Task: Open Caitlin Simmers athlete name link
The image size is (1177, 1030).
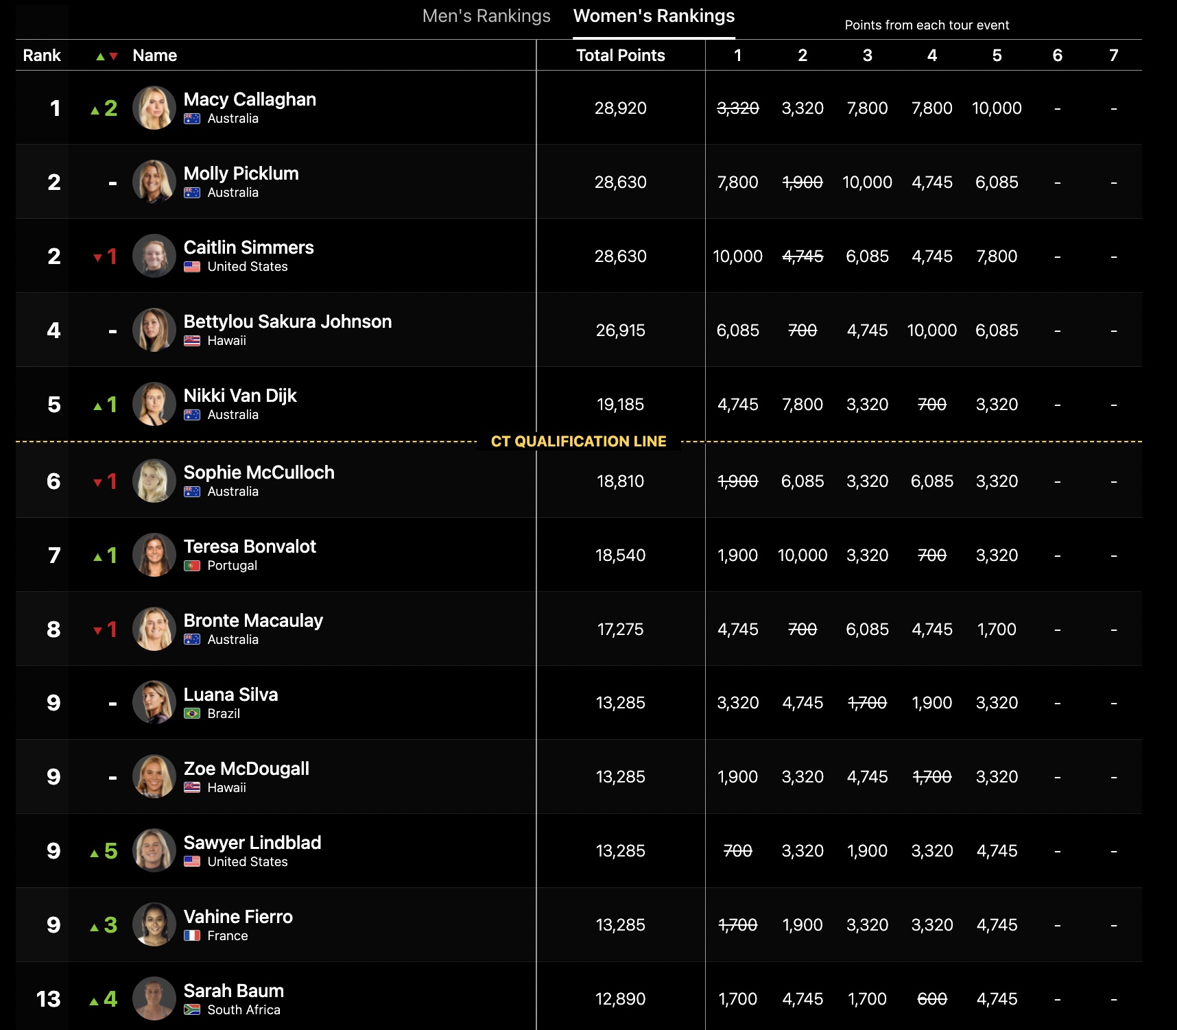Action: coord(248,248)
